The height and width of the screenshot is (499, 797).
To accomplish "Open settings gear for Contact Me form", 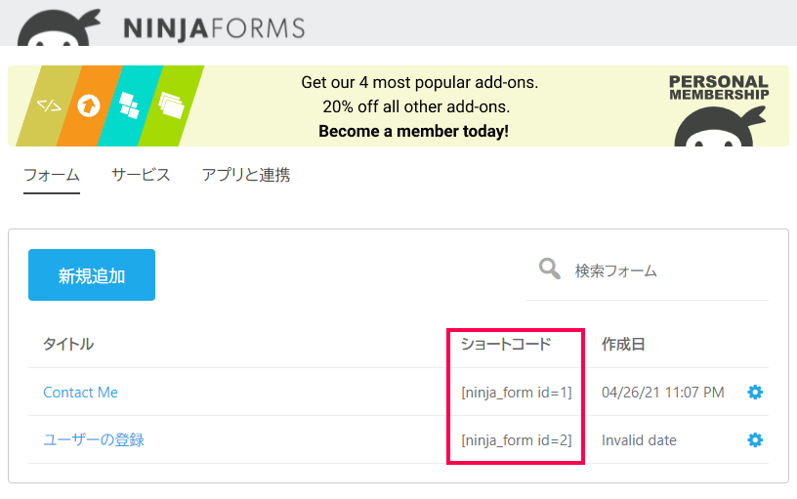I will pos(755,393).
